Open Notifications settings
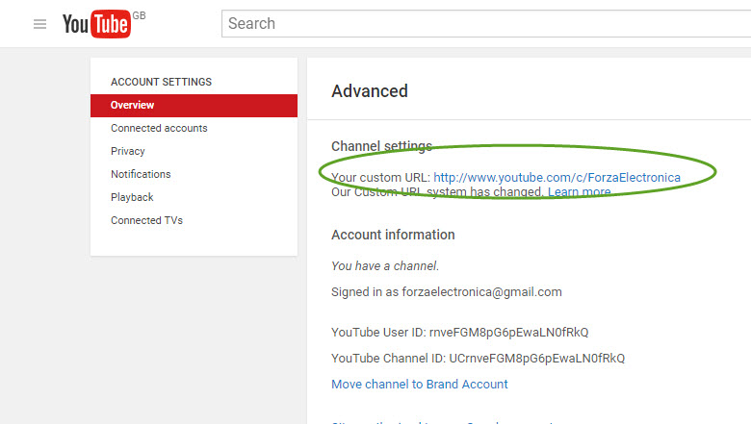Screen dimensions: 751x424 pyautogui.click(x=141, y=174)
